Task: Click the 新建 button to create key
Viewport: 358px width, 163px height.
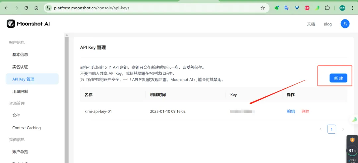Action: click(x=338, y=78)
